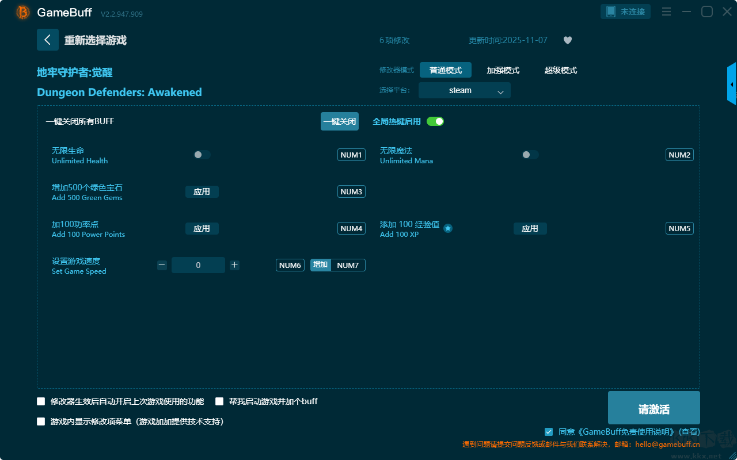The image size is (737, 460).
Task: Apply the Add 500 Green Gems cheat
Action: click(202, 191)
